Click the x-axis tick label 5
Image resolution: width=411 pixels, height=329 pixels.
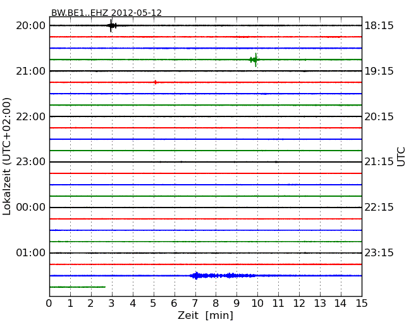pyautogui.click(x=154, y=303)
